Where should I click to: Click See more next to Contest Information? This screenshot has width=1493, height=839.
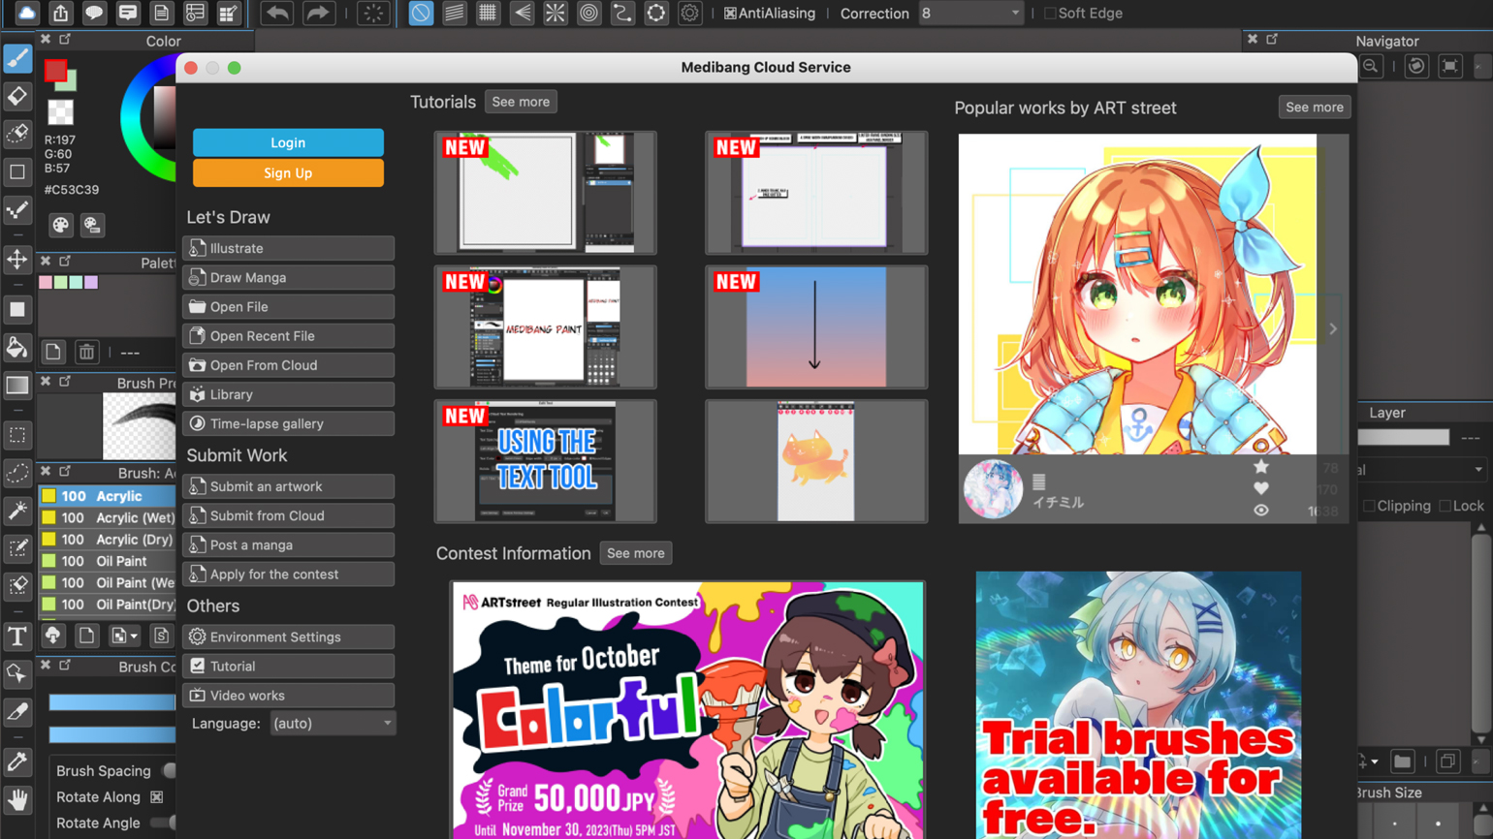636,553
